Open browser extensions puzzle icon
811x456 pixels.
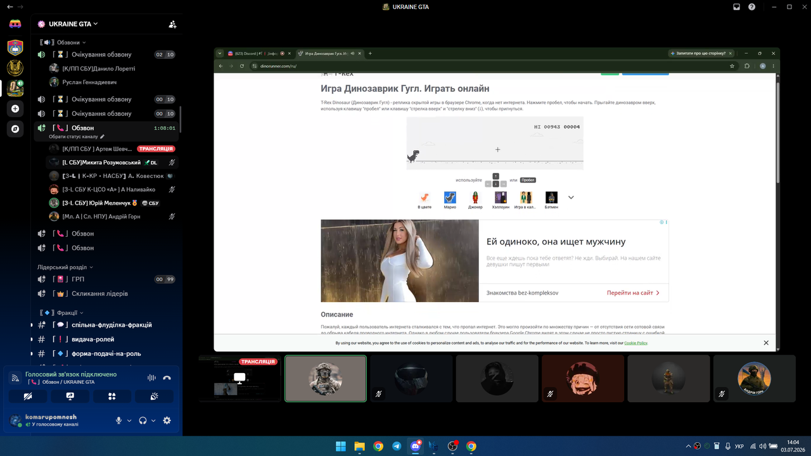pos(747,66)
